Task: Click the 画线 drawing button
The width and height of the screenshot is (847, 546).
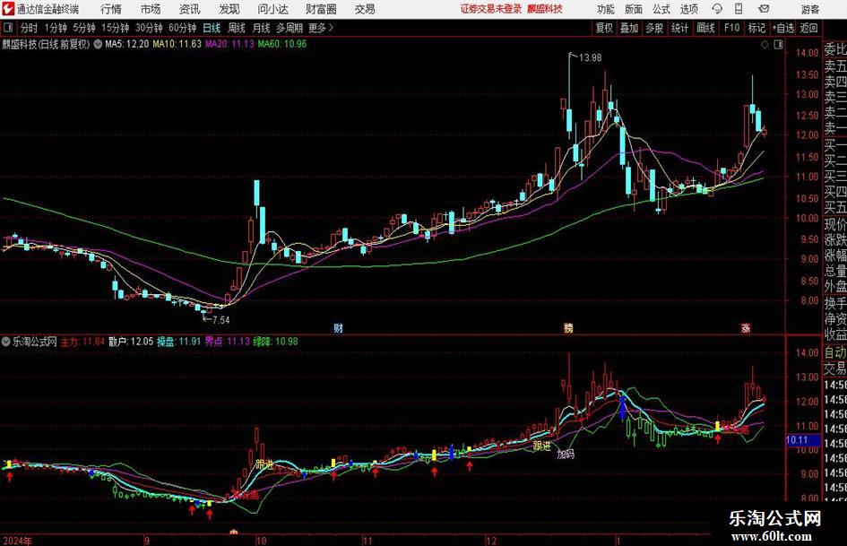Action: (705, 28)
